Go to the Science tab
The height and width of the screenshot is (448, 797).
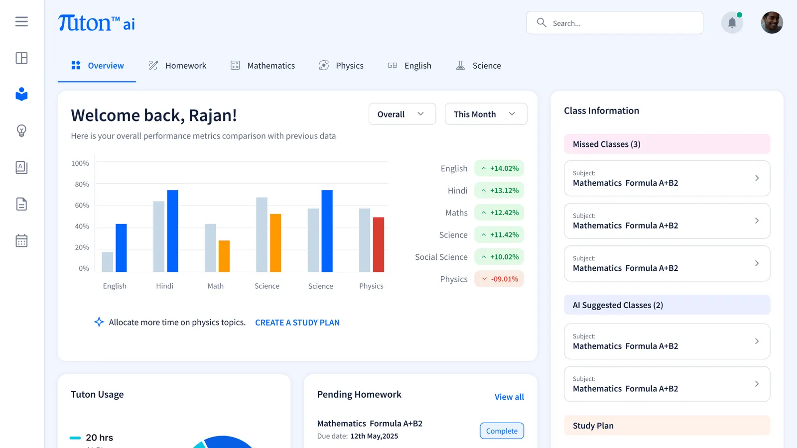478,66
